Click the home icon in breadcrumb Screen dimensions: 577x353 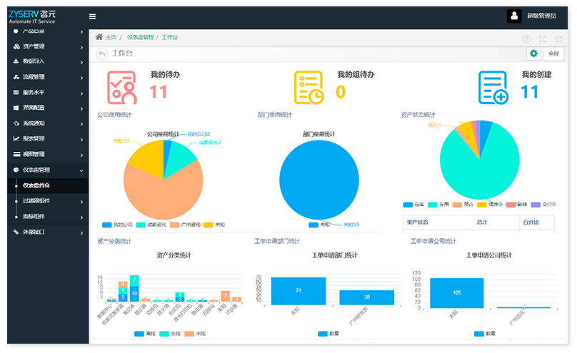click(99, 37)
